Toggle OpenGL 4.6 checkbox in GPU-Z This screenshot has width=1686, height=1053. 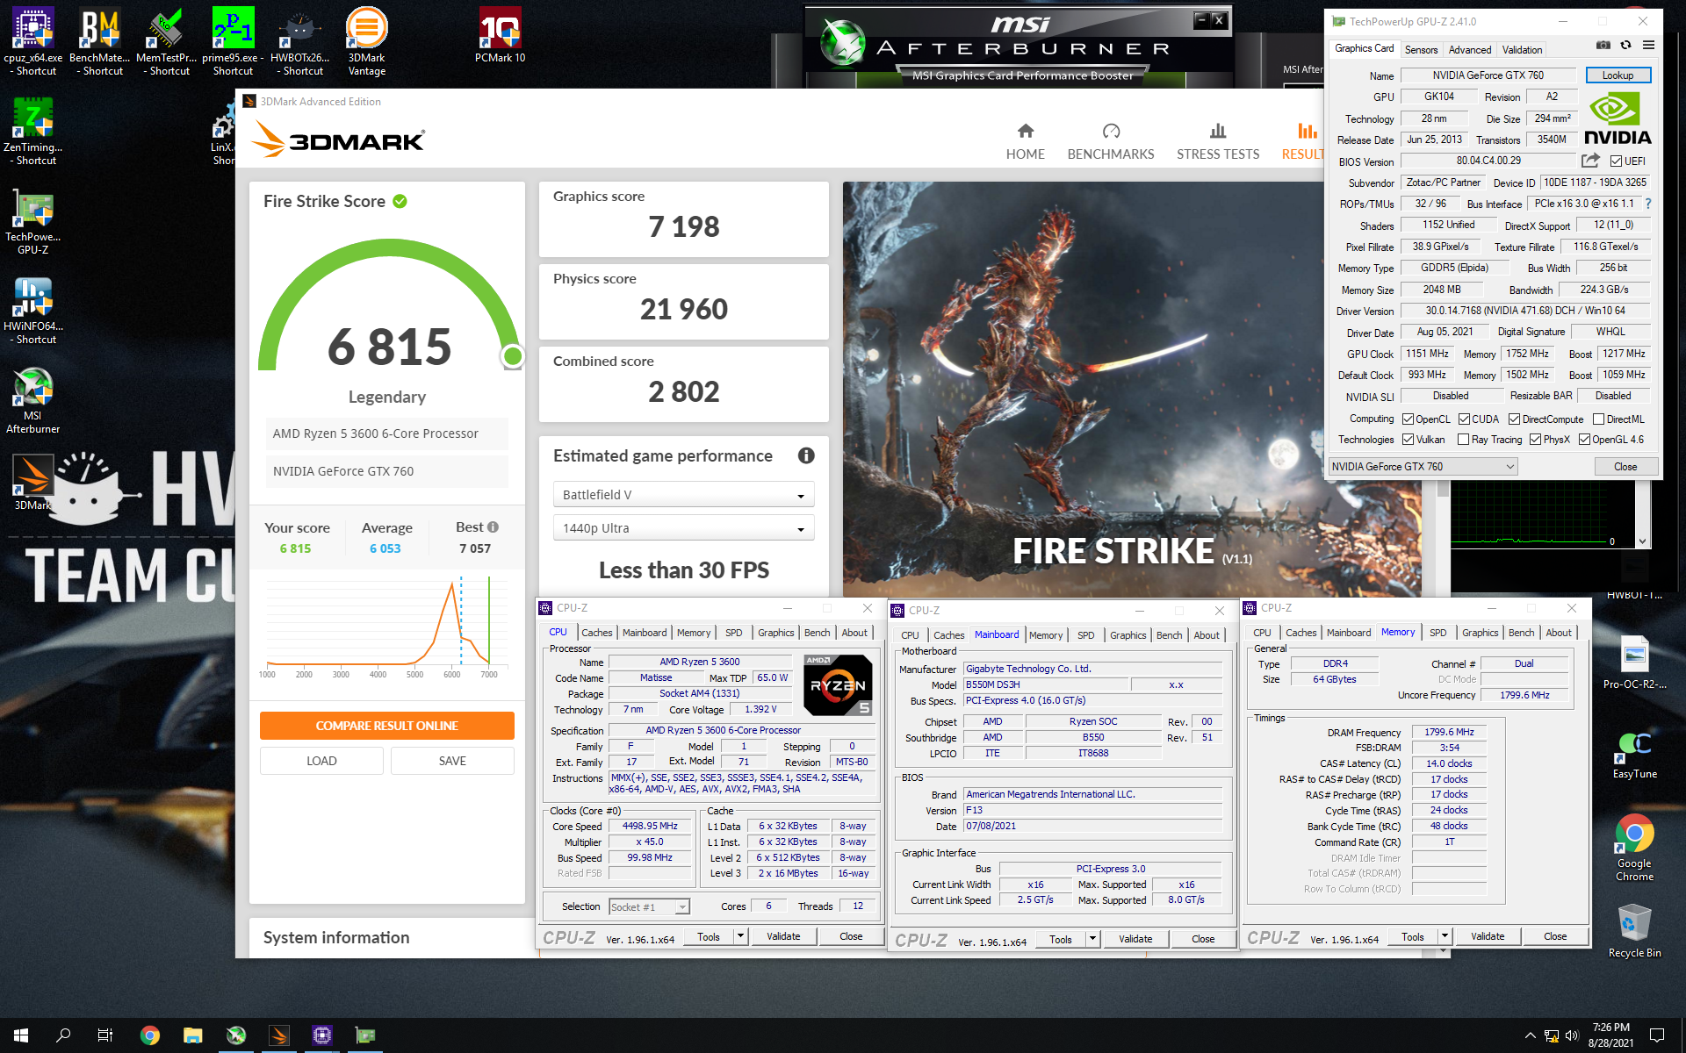[x=1584, y=440]
